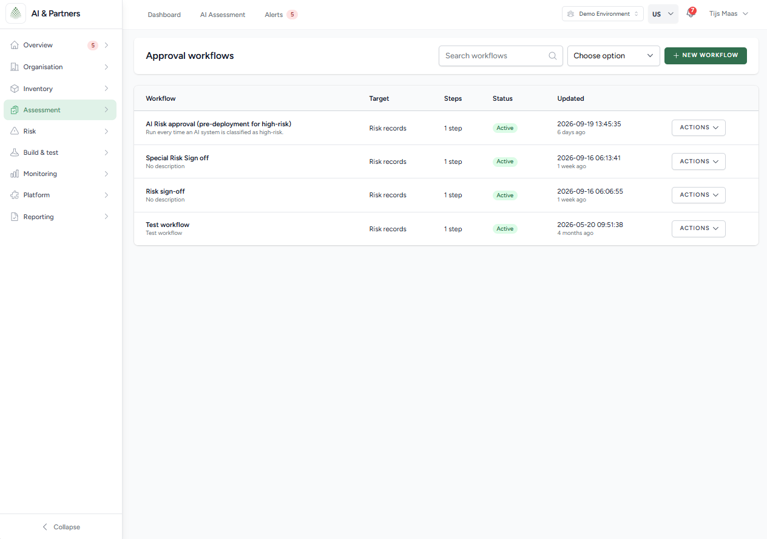Screen dimensions: 767x539
Task: Open AI Risk approval (pre-deployment for high-risk)
Action: 218,124
